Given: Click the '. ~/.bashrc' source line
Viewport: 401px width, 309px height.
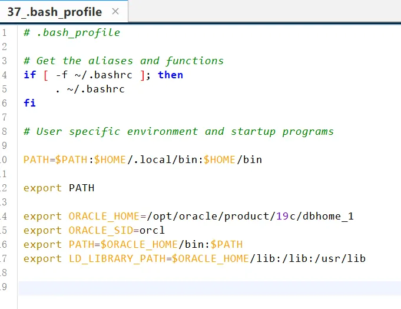Looking at the screenshot, I should 90,89.
